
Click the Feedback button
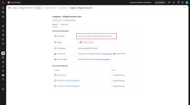160,3
